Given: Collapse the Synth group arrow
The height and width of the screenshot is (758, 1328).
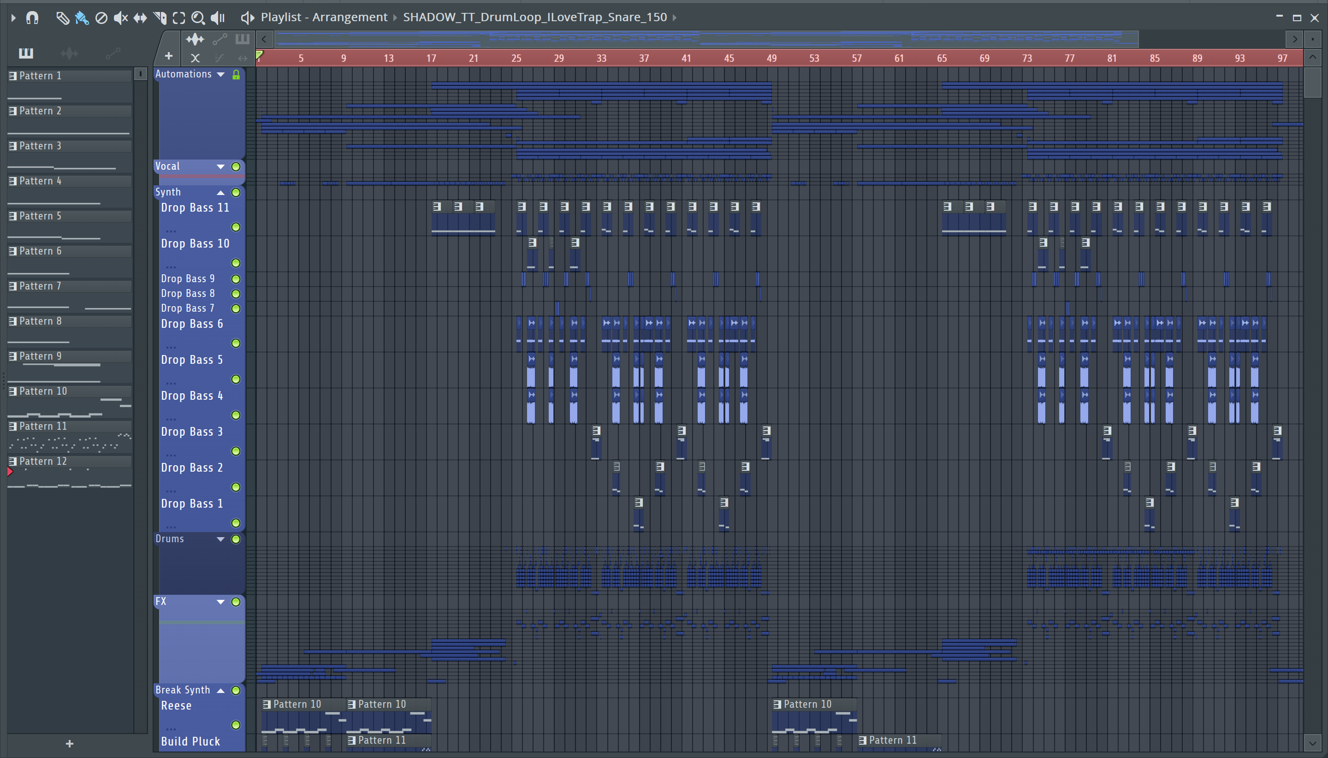Looking at the screenshot, I should pos(221,193).
